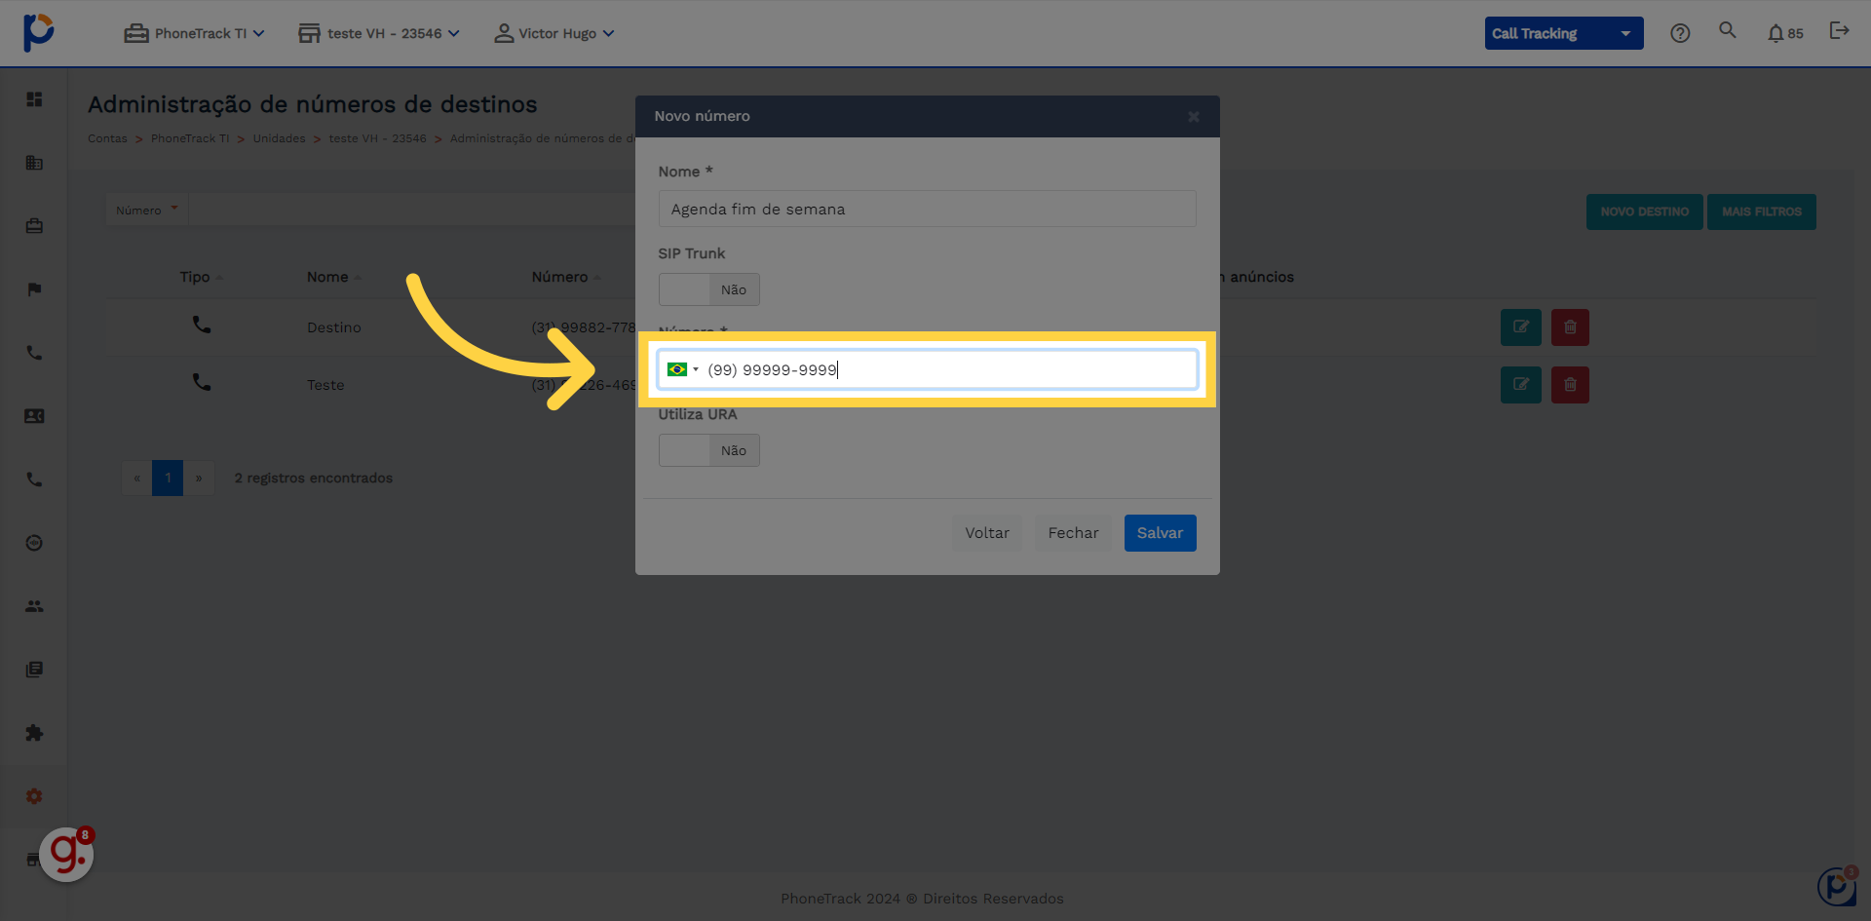Open the Número filter dropdown

[x=147, y=210]
